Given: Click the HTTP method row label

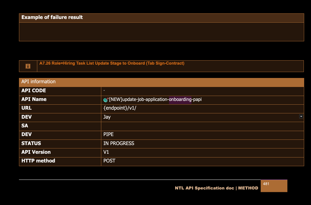Looking at the screenshot, I should tap(38, 161).
